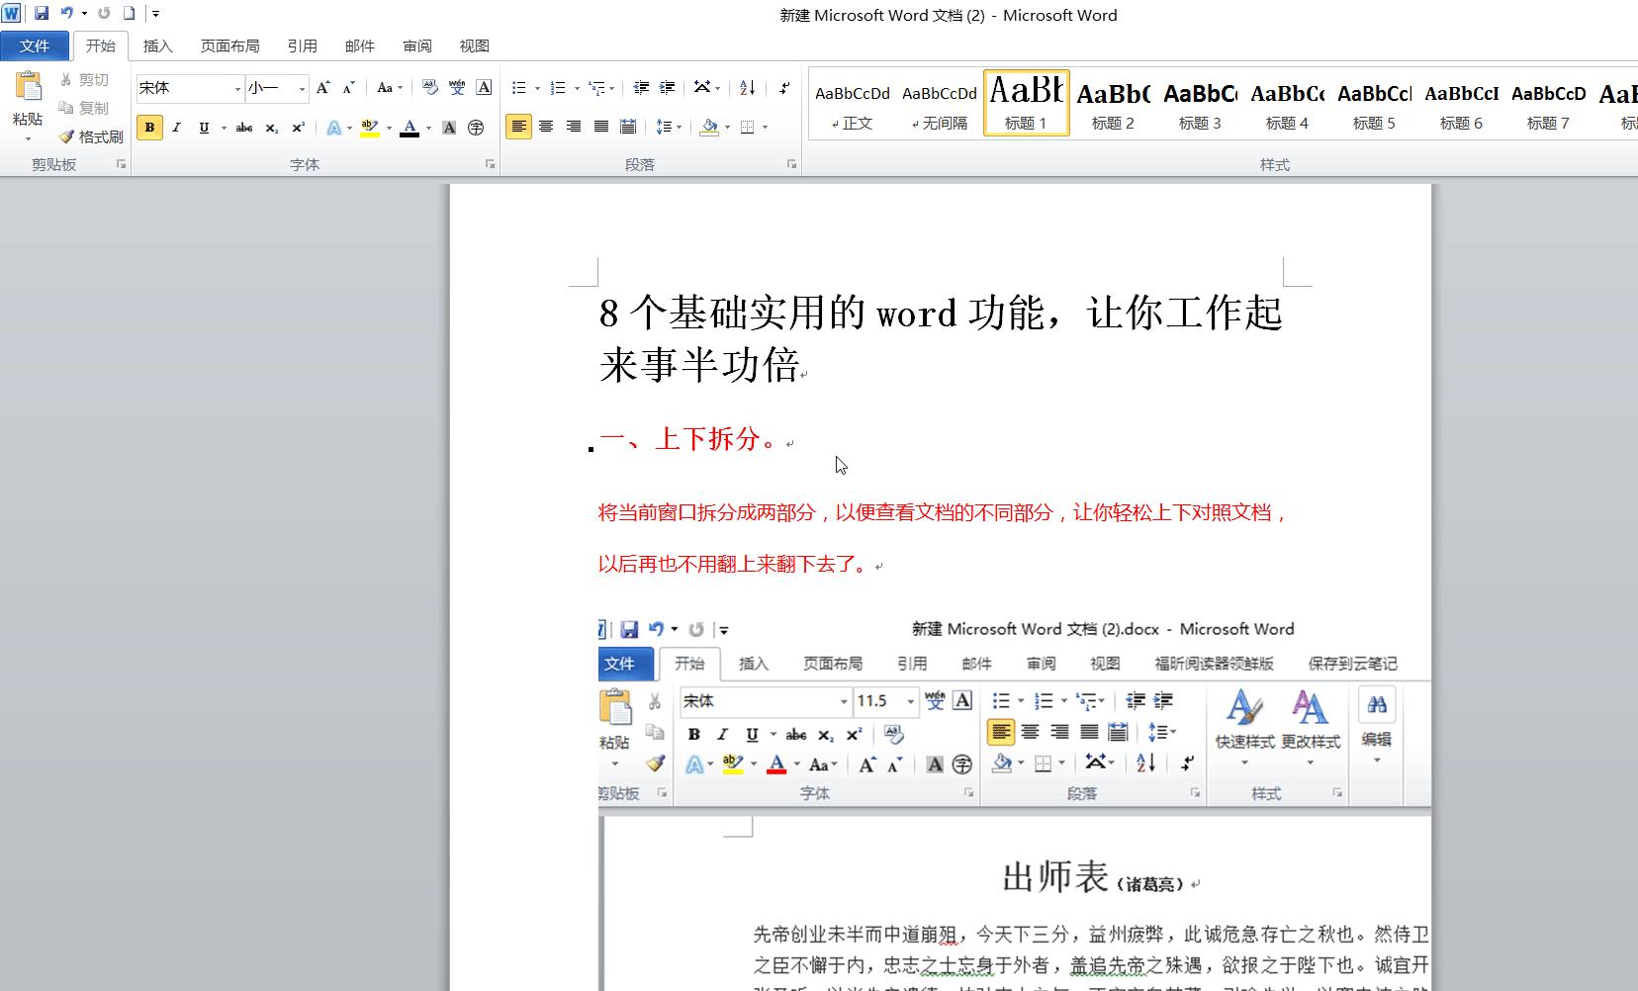
Task: Apply highlight color to selected text
Action: pyautogui.click(x=368, y=127)
